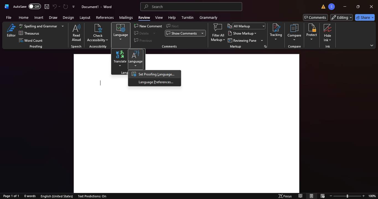Redo the last action
Screen dimensions: 378x199
(66, 7)
